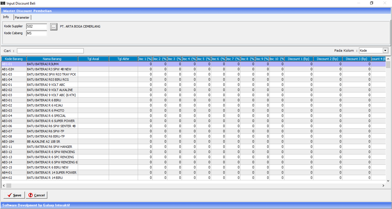The width and height of the screenshot is (392, 209).
Task: Click the Kode Barang column header
Action: tap(14, 59)
